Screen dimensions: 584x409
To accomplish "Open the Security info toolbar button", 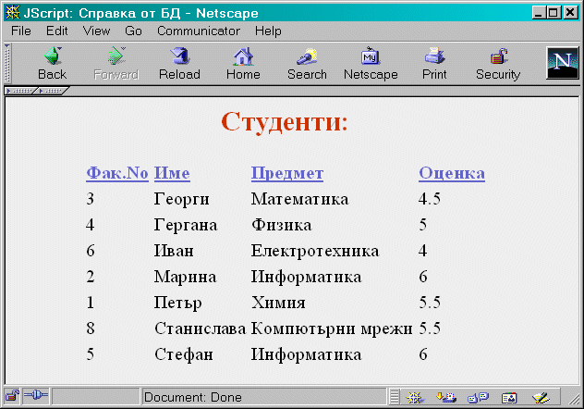I will coord(498,64).
